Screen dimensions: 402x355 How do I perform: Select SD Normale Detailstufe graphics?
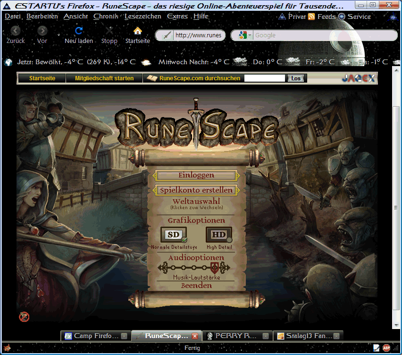tap(174, 235)
